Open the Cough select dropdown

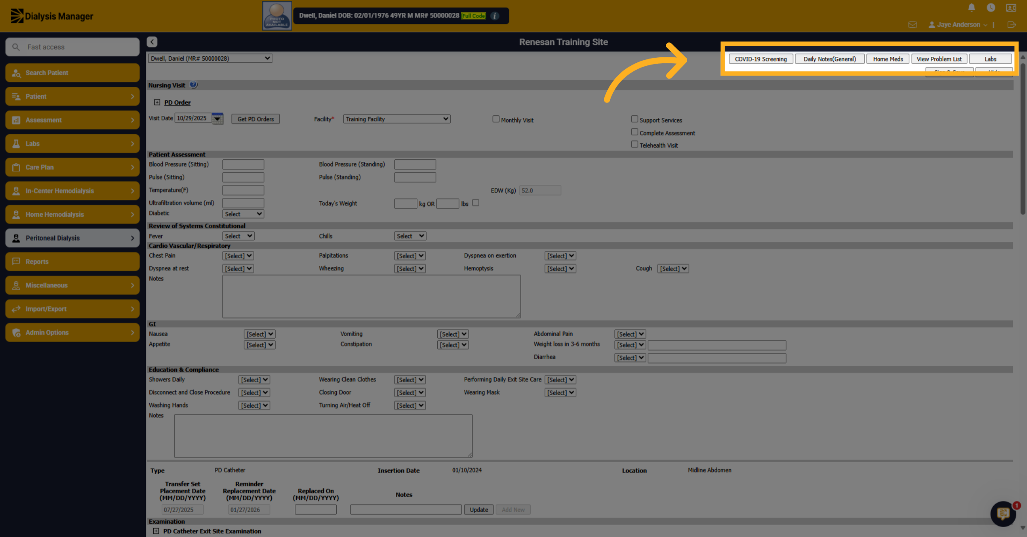(673, 268)
